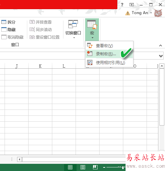Minimize the Excel window
Viewport: 165px width, 171px height.
pos(141,5)
